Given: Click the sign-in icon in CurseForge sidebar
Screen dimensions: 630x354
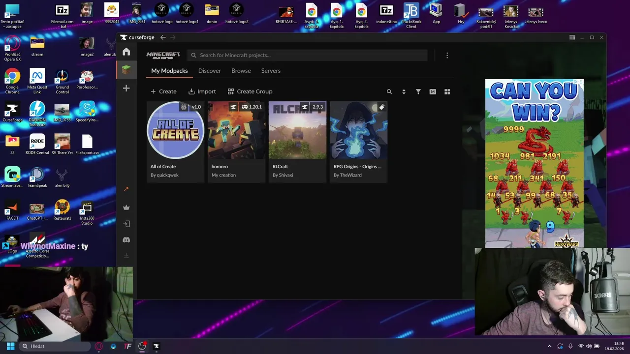Looking at the screenshot, I should (x=126, y=224).
